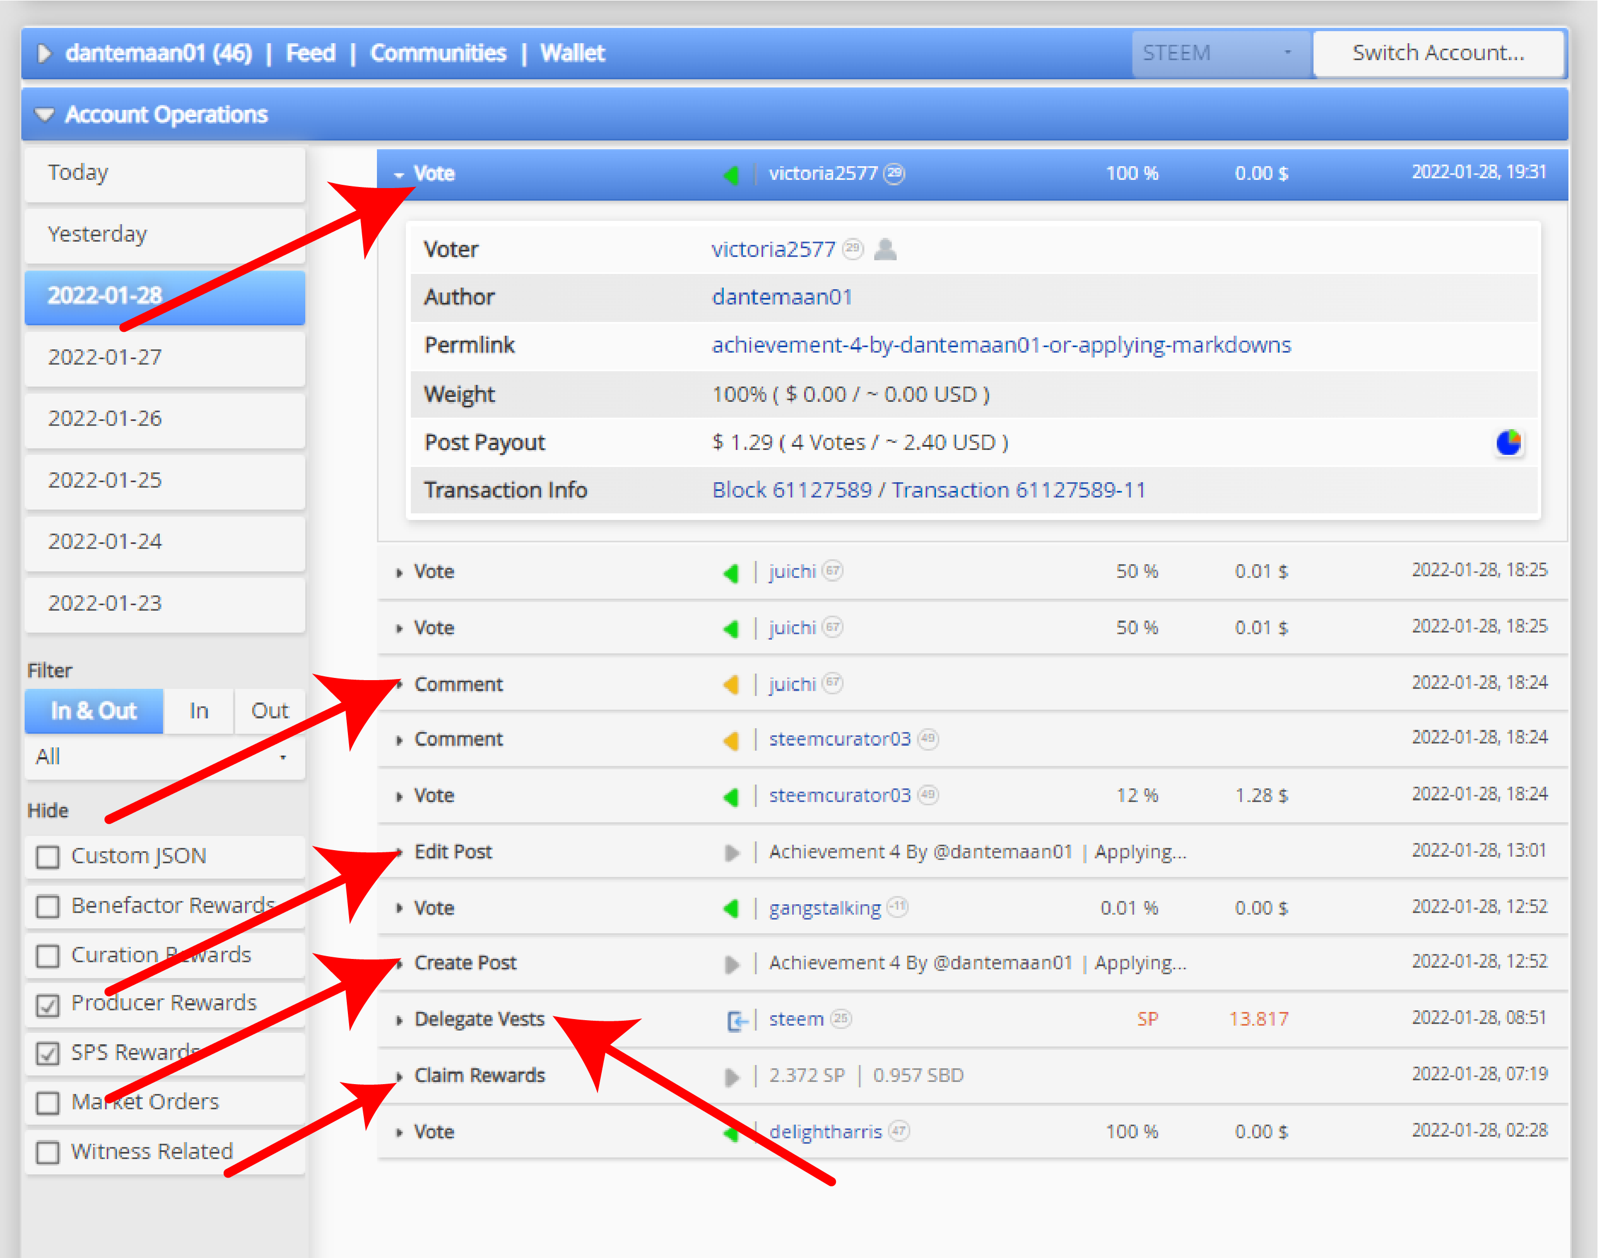Select the 2022-01-25 date tab
The image size is (1598, 1258).
[x=165, y=481]
